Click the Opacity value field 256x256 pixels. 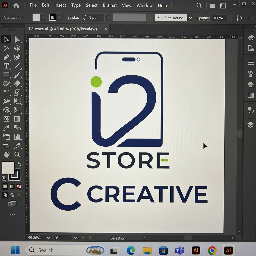tap(219, 18)
